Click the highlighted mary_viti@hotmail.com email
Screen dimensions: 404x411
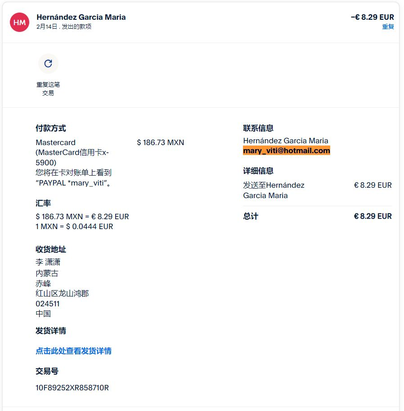click(287, 151)
